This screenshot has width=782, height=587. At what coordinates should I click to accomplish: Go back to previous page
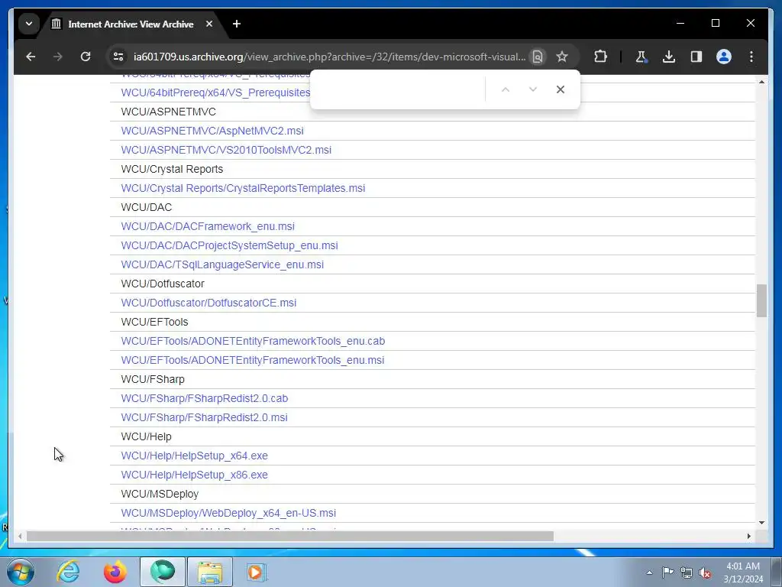[x=31, y=57]
